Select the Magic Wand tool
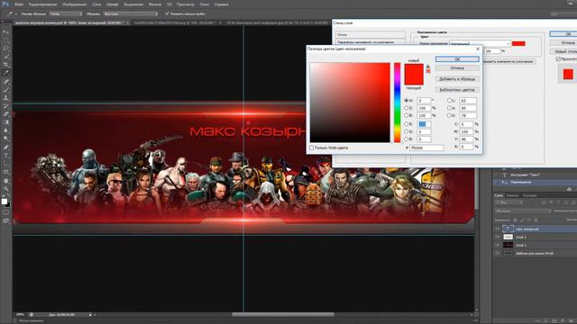 (x=5, y=56)
